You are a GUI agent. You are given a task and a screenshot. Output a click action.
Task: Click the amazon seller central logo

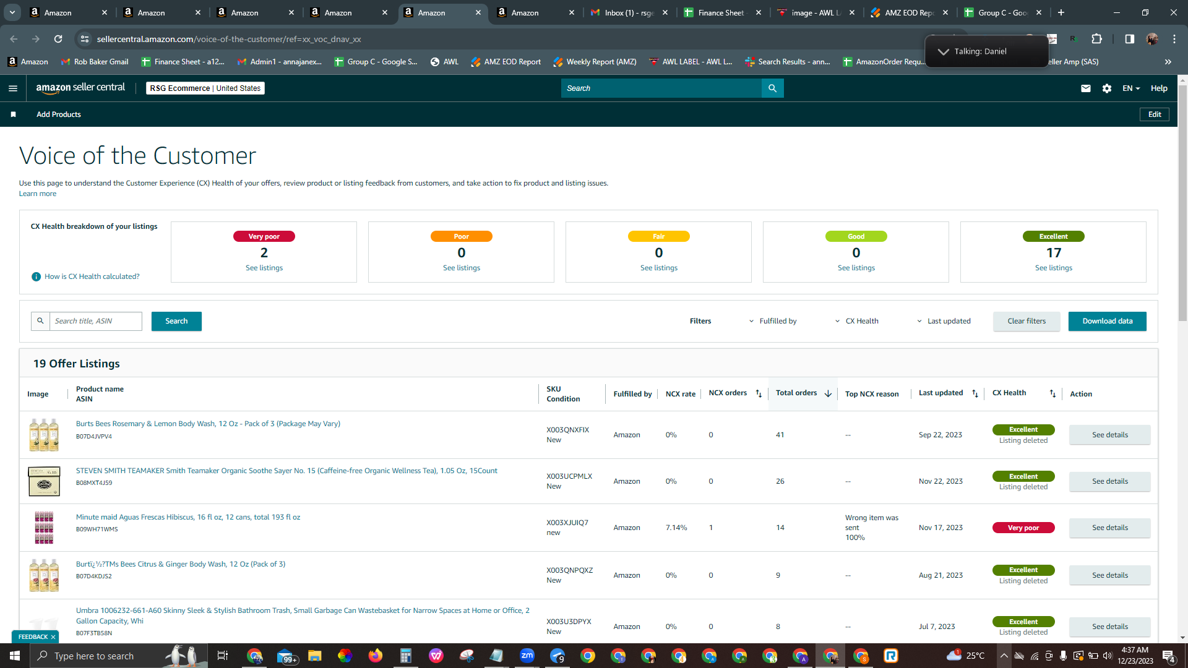tap(80, 88)
